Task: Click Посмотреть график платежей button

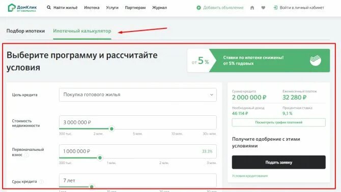Action: (x=278, y=122)
